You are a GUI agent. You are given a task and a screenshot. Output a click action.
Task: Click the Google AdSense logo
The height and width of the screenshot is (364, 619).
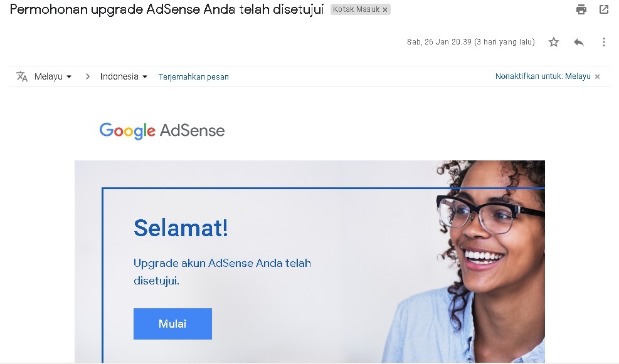coord(162,130)
